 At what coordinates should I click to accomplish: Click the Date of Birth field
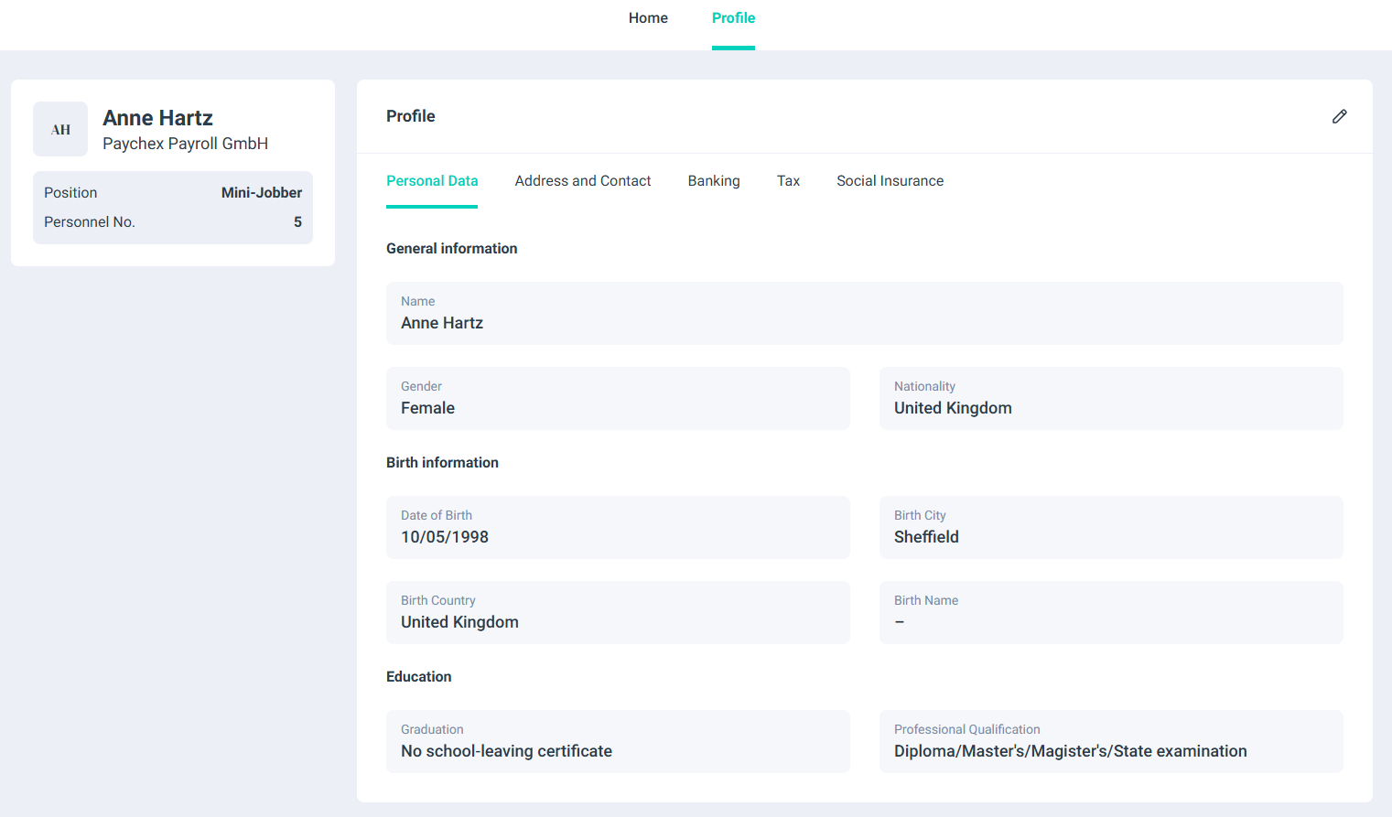618,528
